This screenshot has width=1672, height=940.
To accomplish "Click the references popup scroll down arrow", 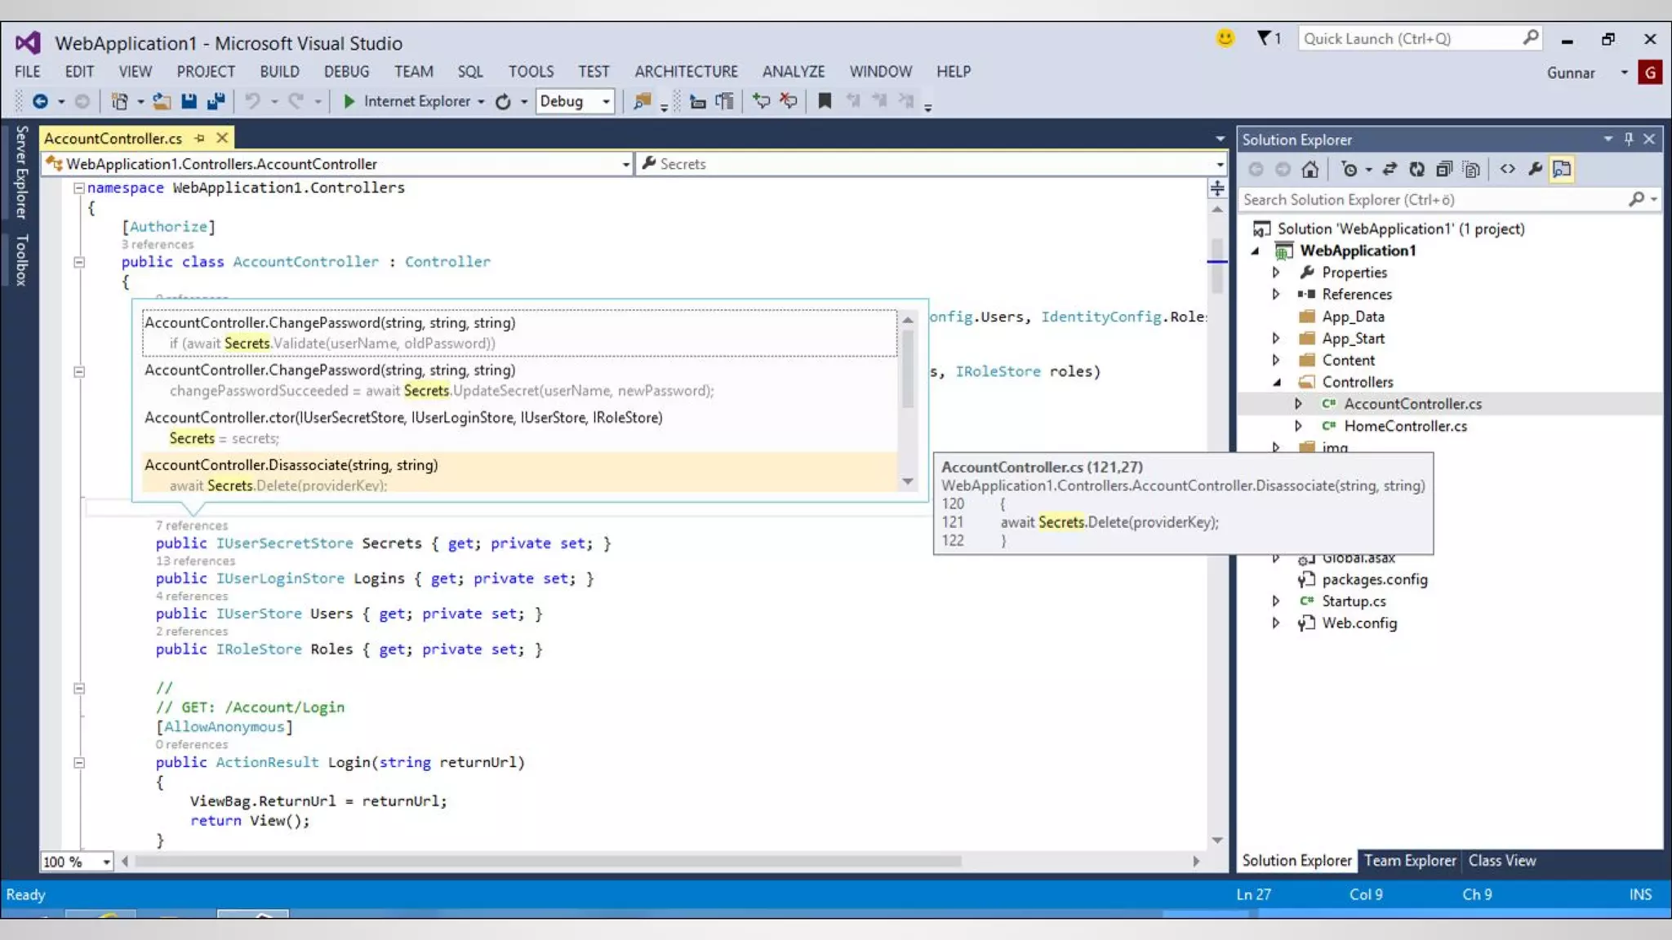I will click(x=907, y=481).
